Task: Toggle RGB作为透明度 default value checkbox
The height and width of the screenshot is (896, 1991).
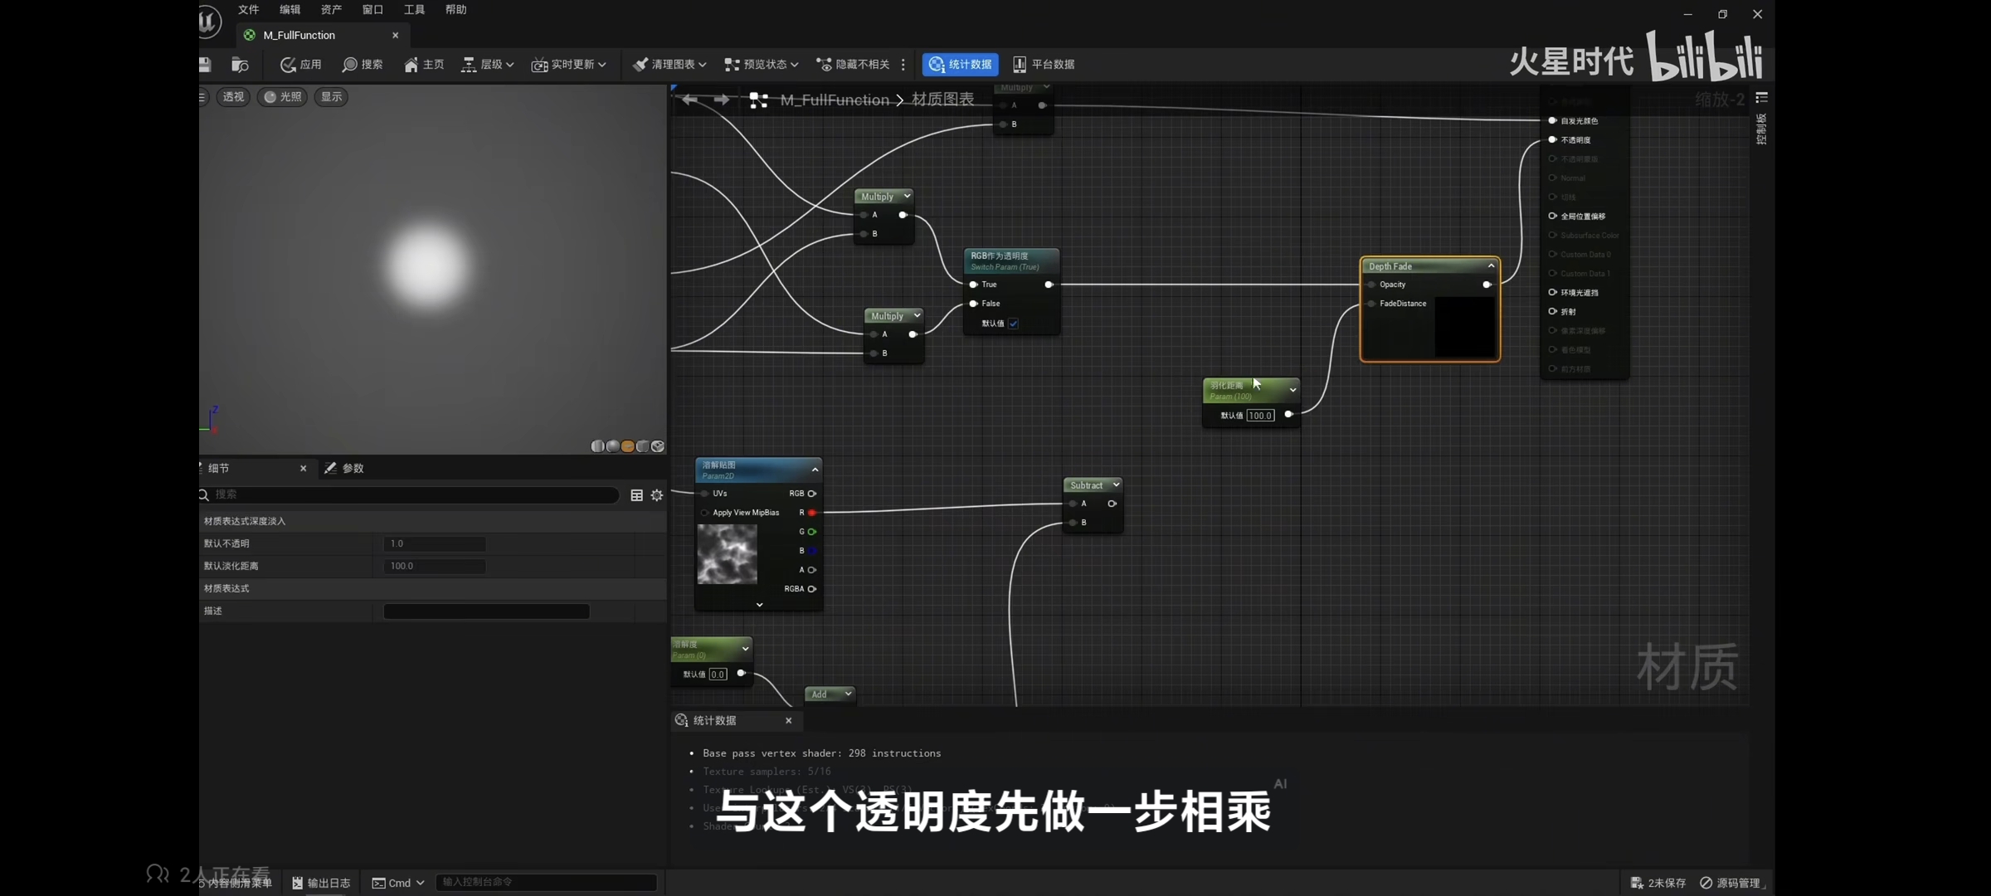Action: (x=1013, y=324)
